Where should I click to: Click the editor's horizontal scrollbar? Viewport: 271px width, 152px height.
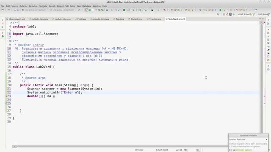click(x=122, y=147)
